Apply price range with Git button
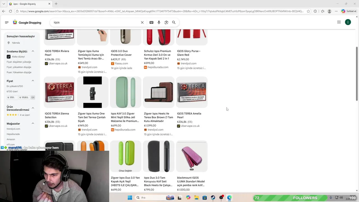The width and height of the screenshot is (359, 202). (x=33, y=97)
